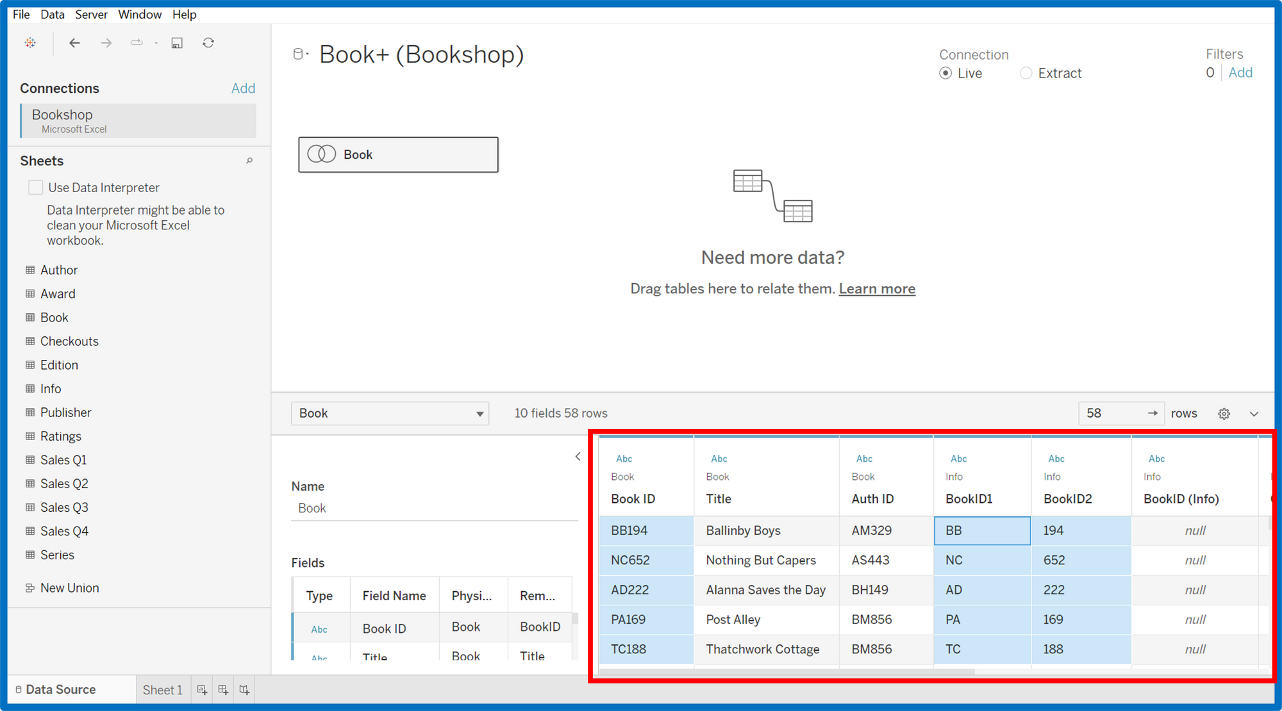1282x711 pixels.
Task: Click the new story icon
Action: click(x=244, y=690)
